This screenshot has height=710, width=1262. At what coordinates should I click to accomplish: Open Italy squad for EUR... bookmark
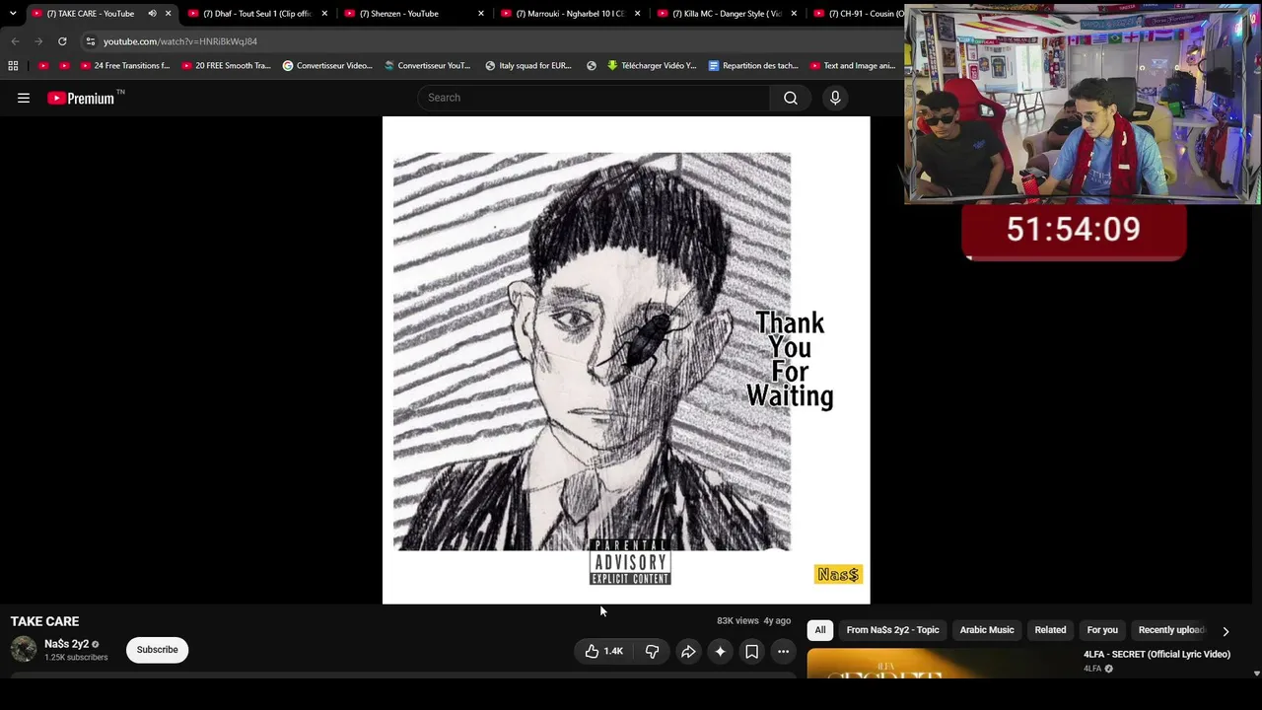pyautogui.click(x=528, y=66)
